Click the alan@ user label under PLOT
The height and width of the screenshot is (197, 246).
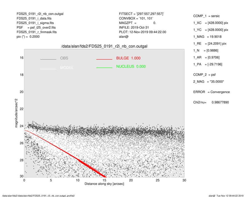[x=124, y=37]
